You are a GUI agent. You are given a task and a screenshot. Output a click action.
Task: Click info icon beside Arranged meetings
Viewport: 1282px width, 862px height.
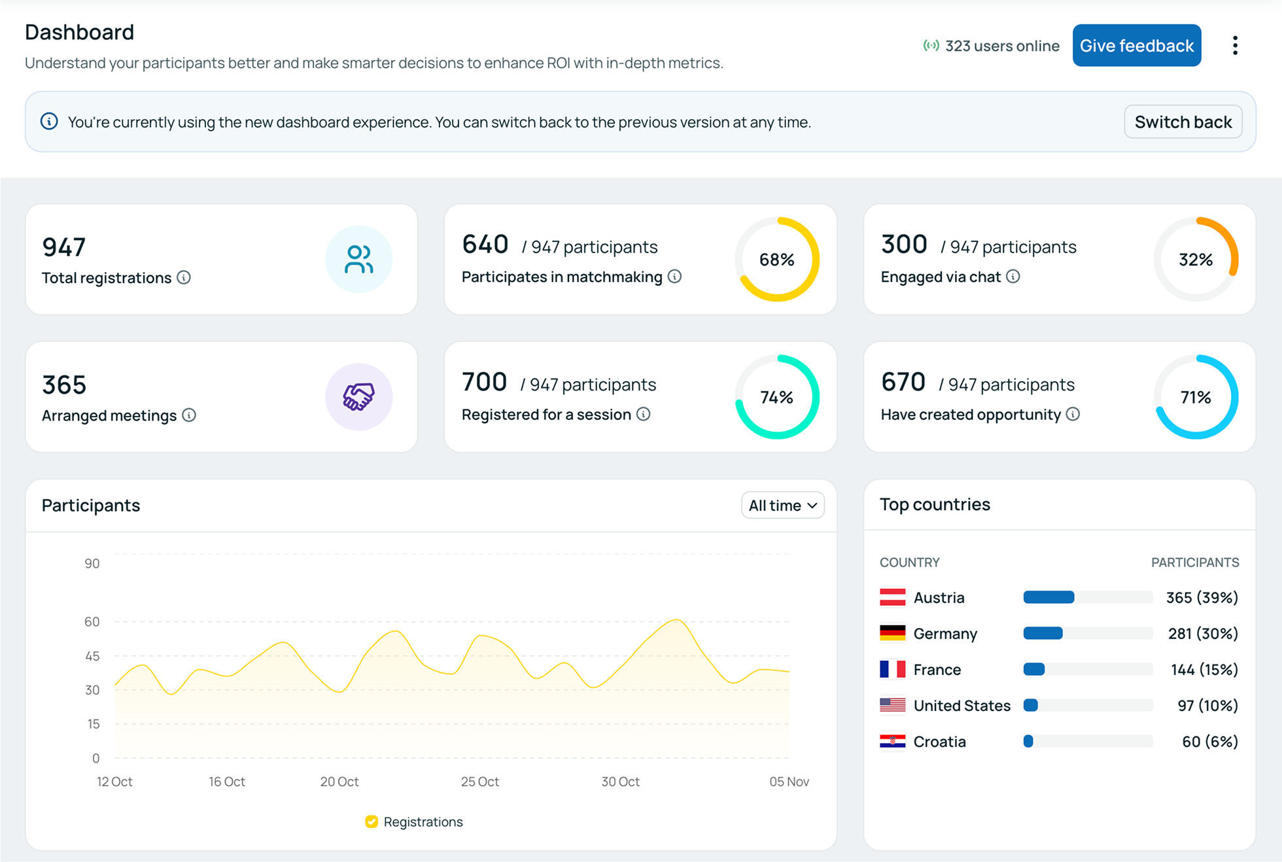(189, 415)
